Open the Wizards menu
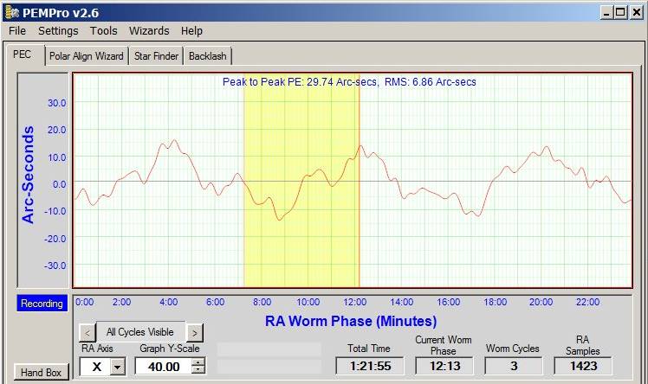 click(149, 31)
